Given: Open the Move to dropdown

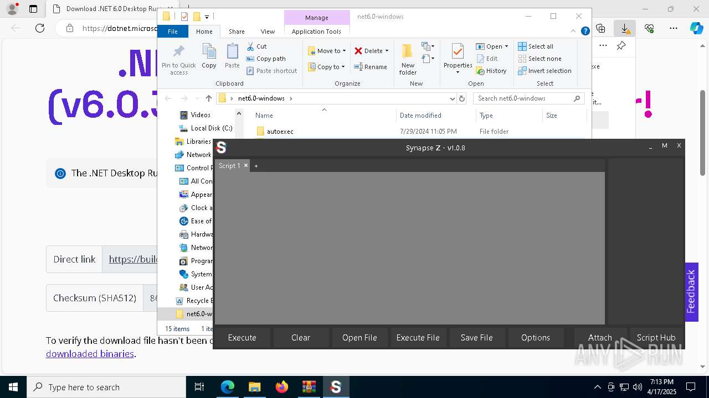Looking at the screenshot, I should (x=327, y=51).
